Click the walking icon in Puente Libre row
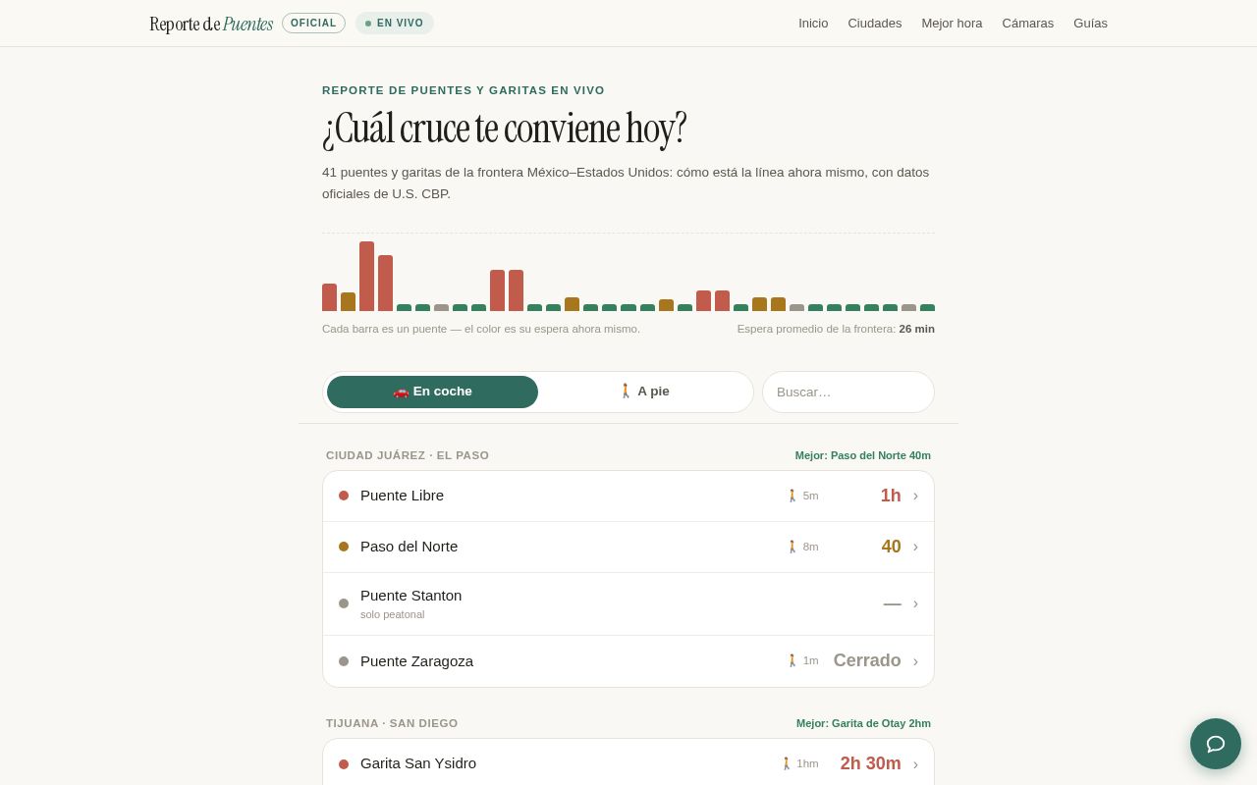The height and width of the screenshot is (785, 1257). [x=792, y=496]
